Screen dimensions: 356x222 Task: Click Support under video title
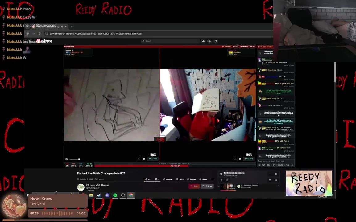point(168,179)
